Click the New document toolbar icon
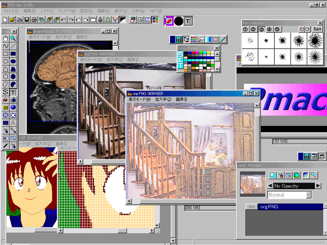Screen dimensions: 327x245 click(5, 20)
